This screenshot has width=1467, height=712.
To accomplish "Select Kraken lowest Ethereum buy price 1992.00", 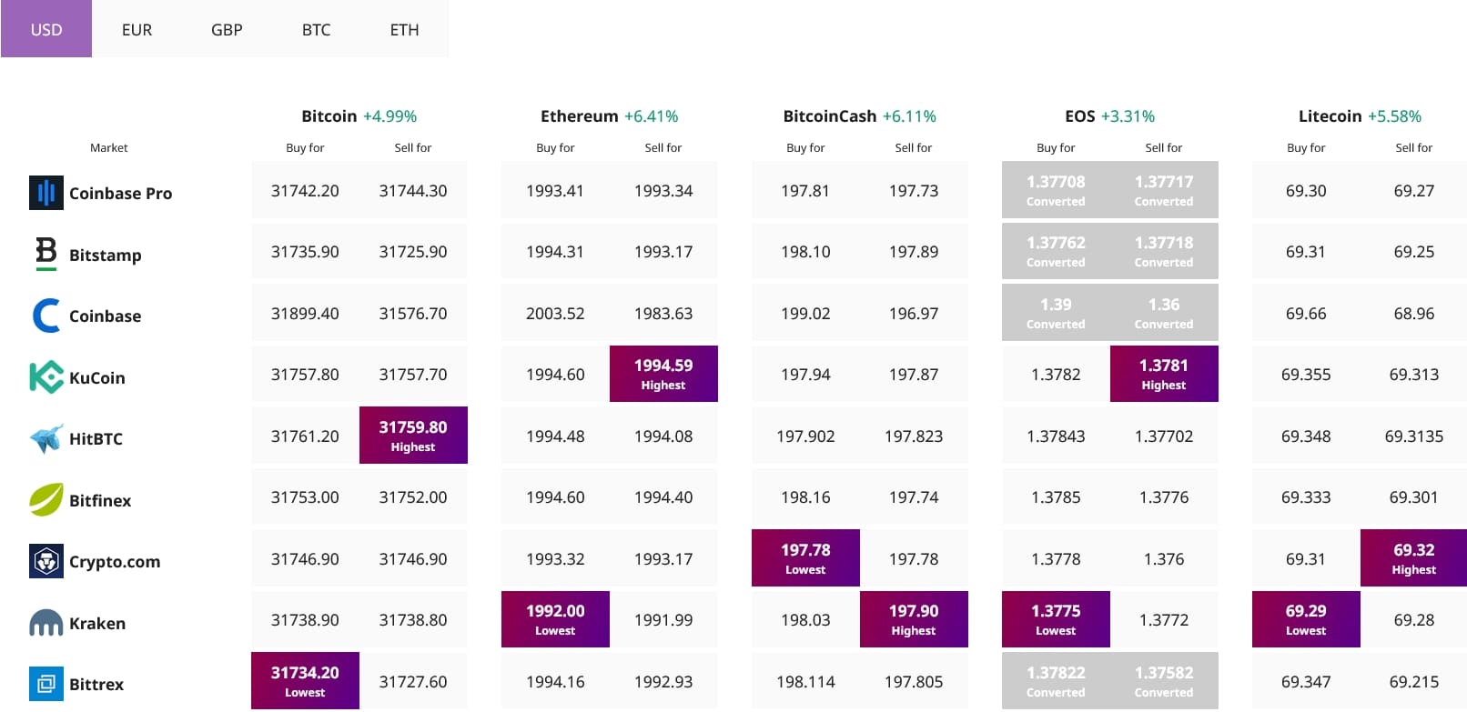I will click(555, 618).
